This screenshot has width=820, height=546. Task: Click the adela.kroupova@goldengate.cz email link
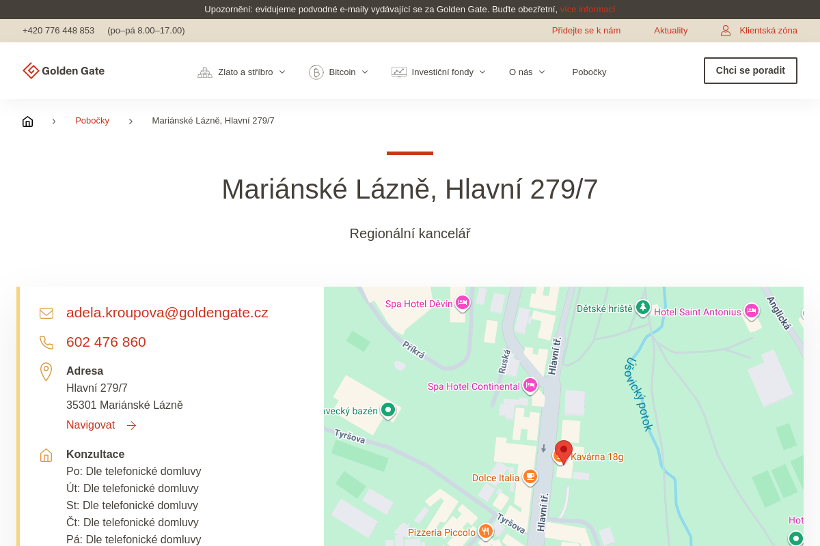[167, 313]
